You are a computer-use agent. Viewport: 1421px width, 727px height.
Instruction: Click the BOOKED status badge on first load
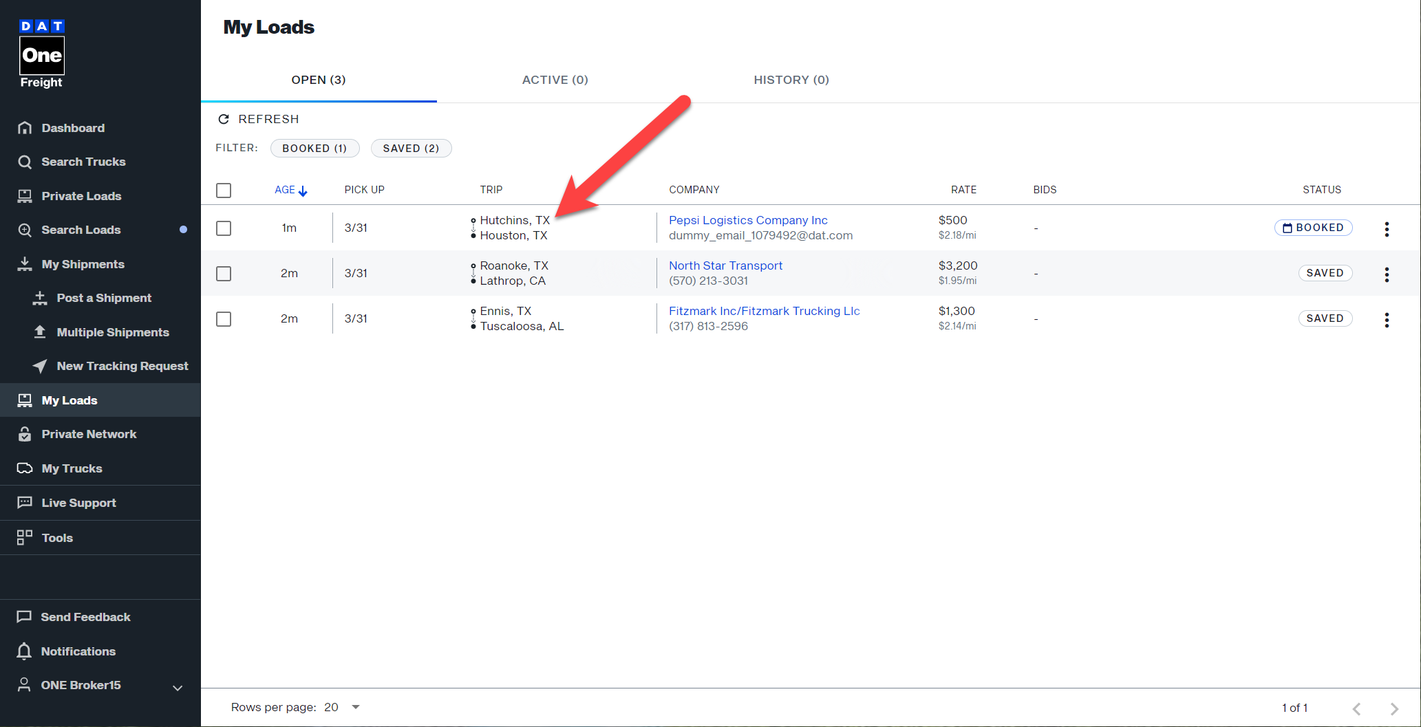pos(1313,228)
